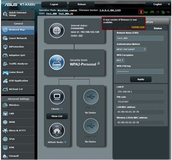Open the AiMesh Node icon
Viewport: 172px width, 160px height.
[x=57, y=131]
